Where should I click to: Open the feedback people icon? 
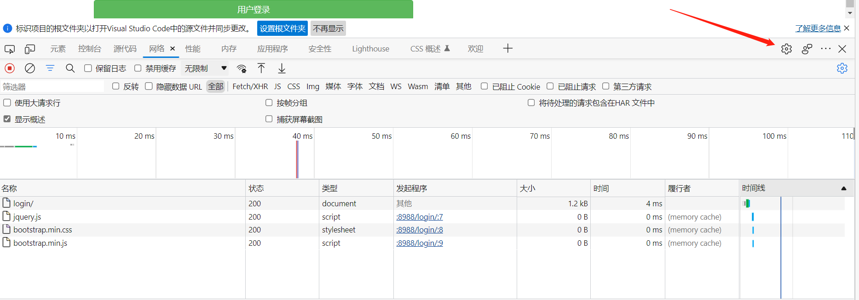click(x=807, y=49)
